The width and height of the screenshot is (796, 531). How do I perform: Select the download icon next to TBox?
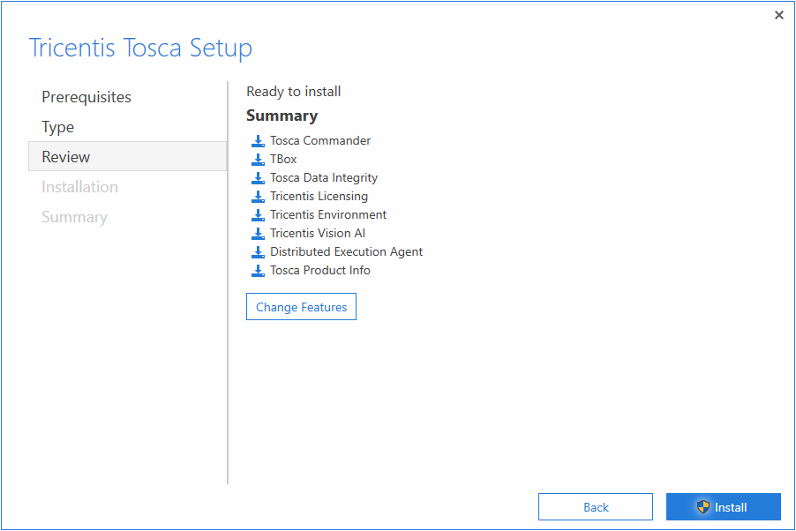pos(258,159)
